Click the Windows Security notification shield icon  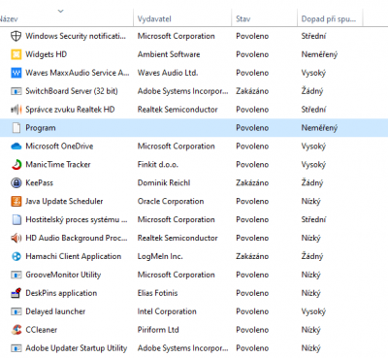point(16,36)
